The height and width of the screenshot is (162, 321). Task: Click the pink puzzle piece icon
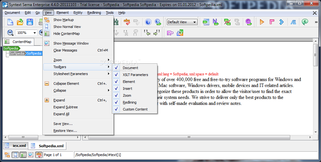coord(170,33)
